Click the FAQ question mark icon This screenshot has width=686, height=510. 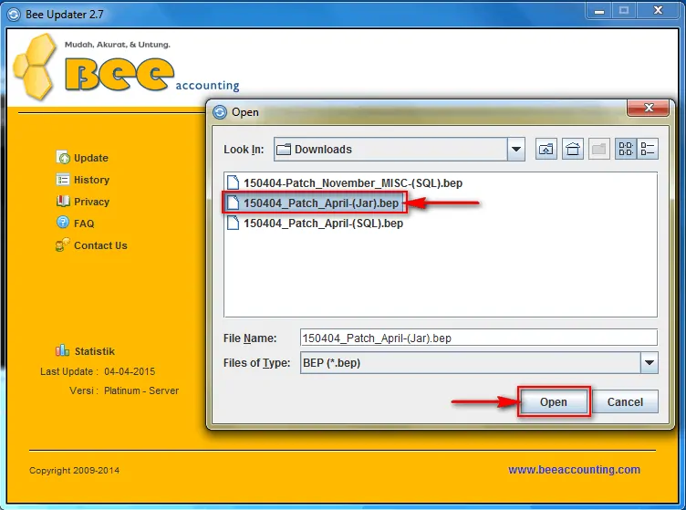point(63,223)
